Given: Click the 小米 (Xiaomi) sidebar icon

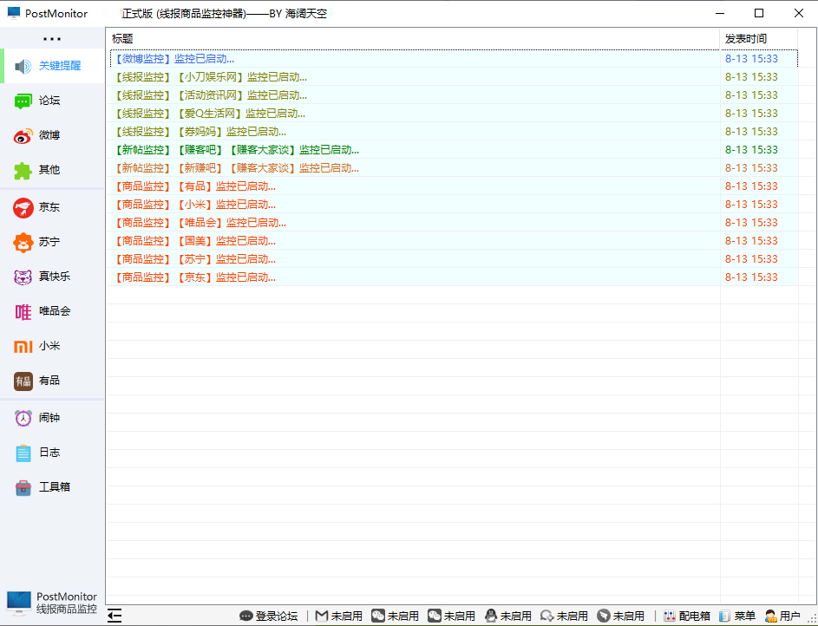Looking at the screenshot, I should pos(23,347).
